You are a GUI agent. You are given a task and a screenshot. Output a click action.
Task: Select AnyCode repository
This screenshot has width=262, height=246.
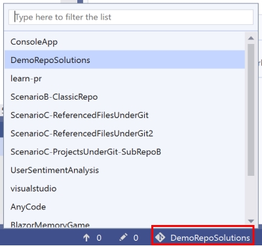[124, 207]
